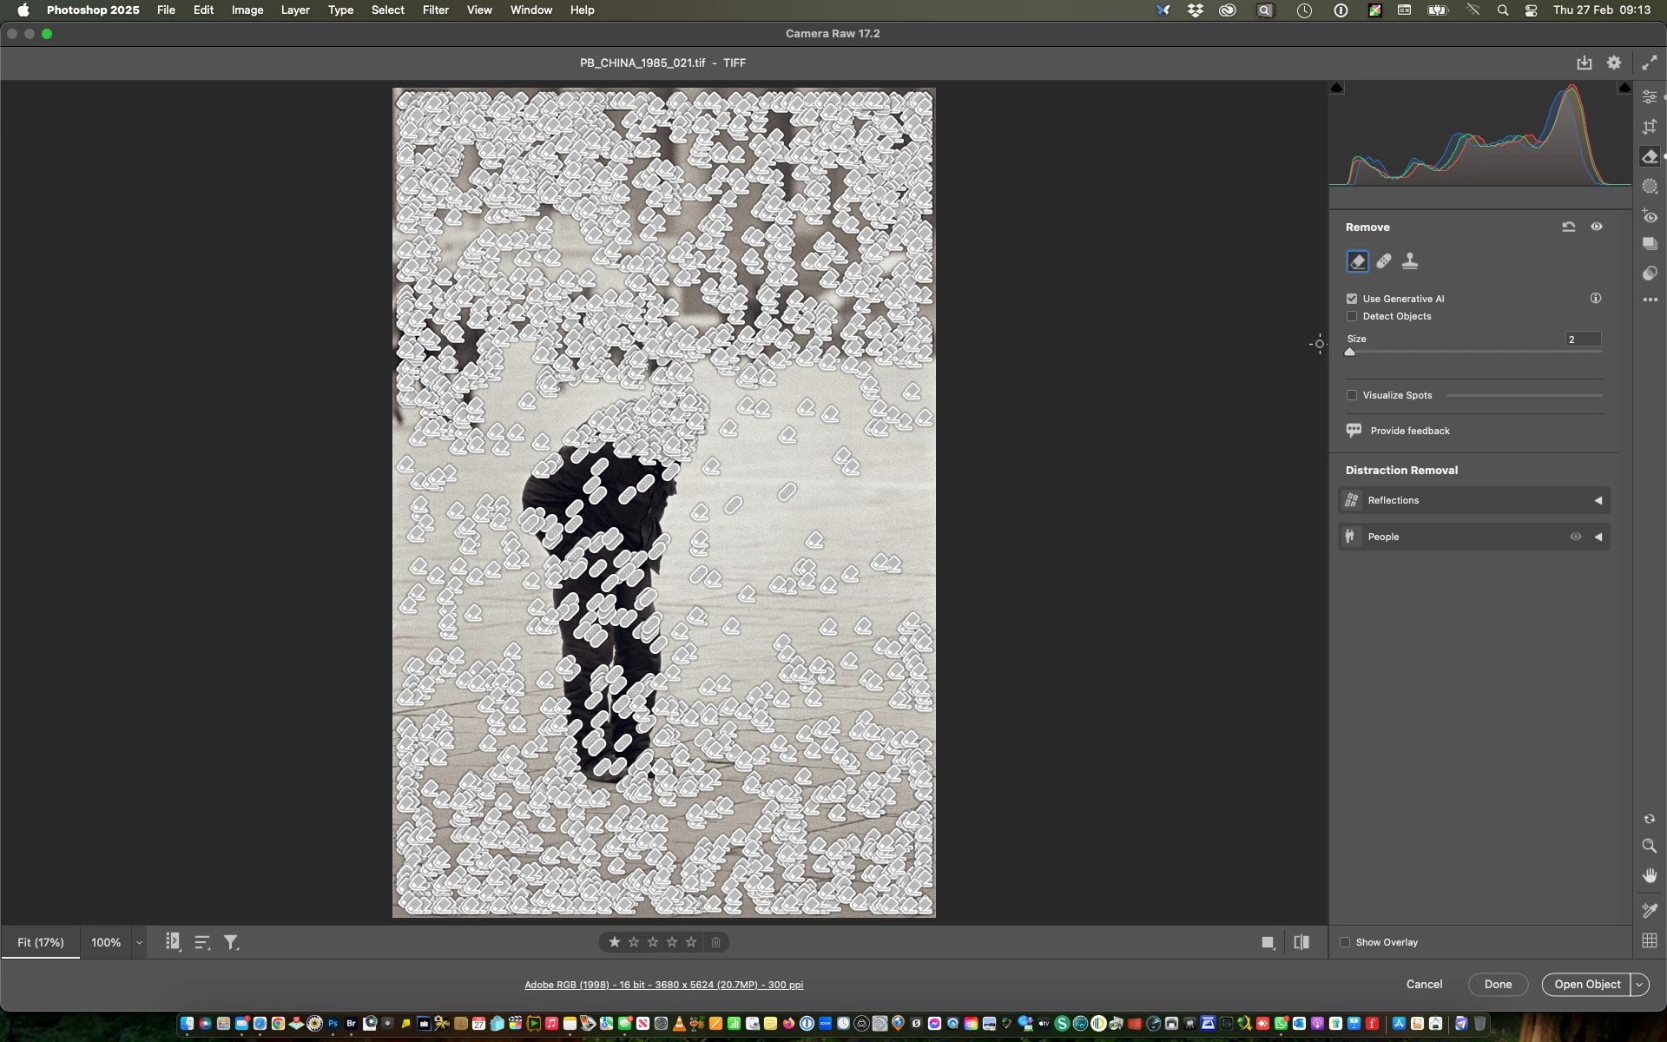1667x1042 pixels.
Task: Disable Use Generative AI checkbox
Action: [x=1352, y=299]
